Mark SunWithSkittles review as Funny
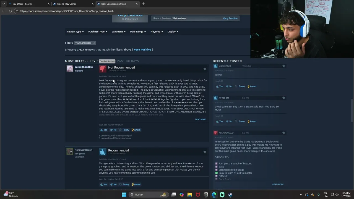The image size is (354, 199). [x=124, y=130]
